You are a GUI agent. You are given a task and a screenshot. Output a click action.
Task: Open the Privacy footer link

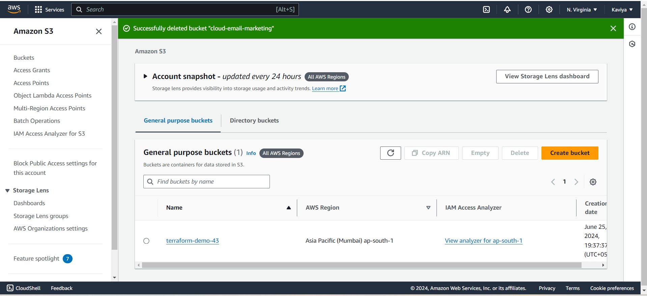coord(547,288)
